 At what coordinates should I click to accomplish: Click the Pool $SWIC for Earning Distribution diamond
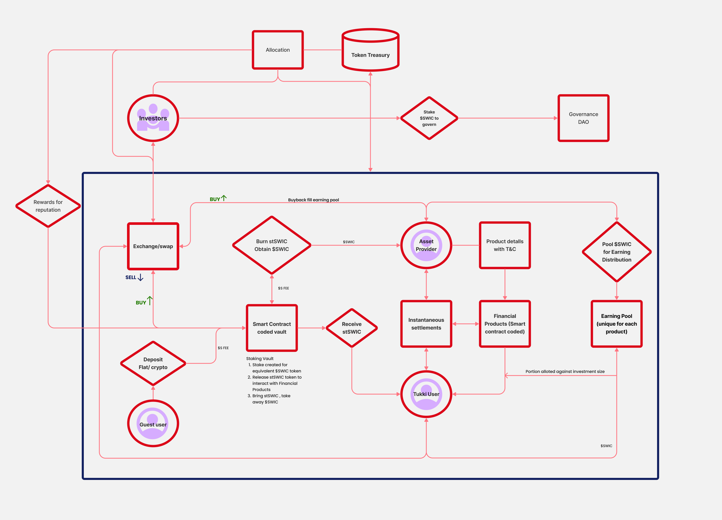click(x=616, y=251)
